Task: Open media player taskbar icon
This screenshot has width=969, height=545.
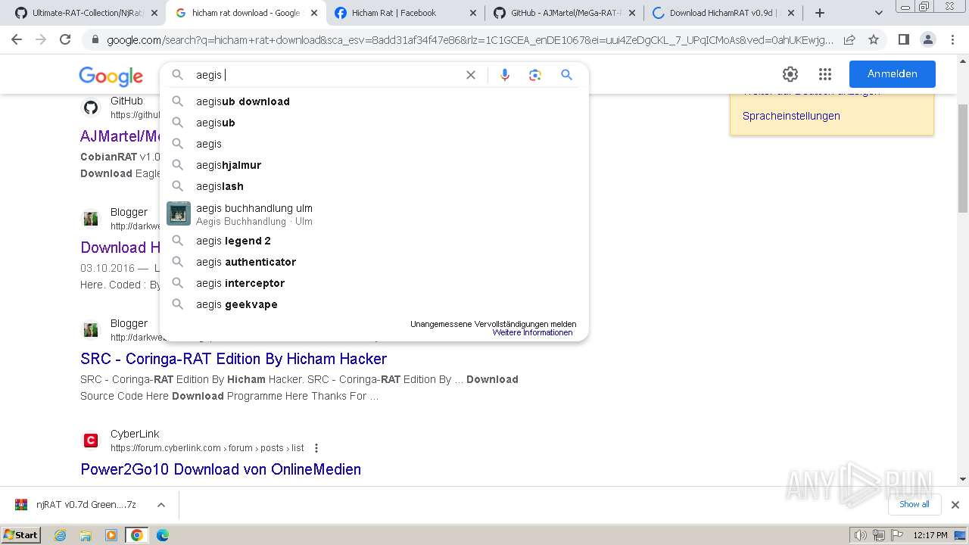Action: point(111,535)
